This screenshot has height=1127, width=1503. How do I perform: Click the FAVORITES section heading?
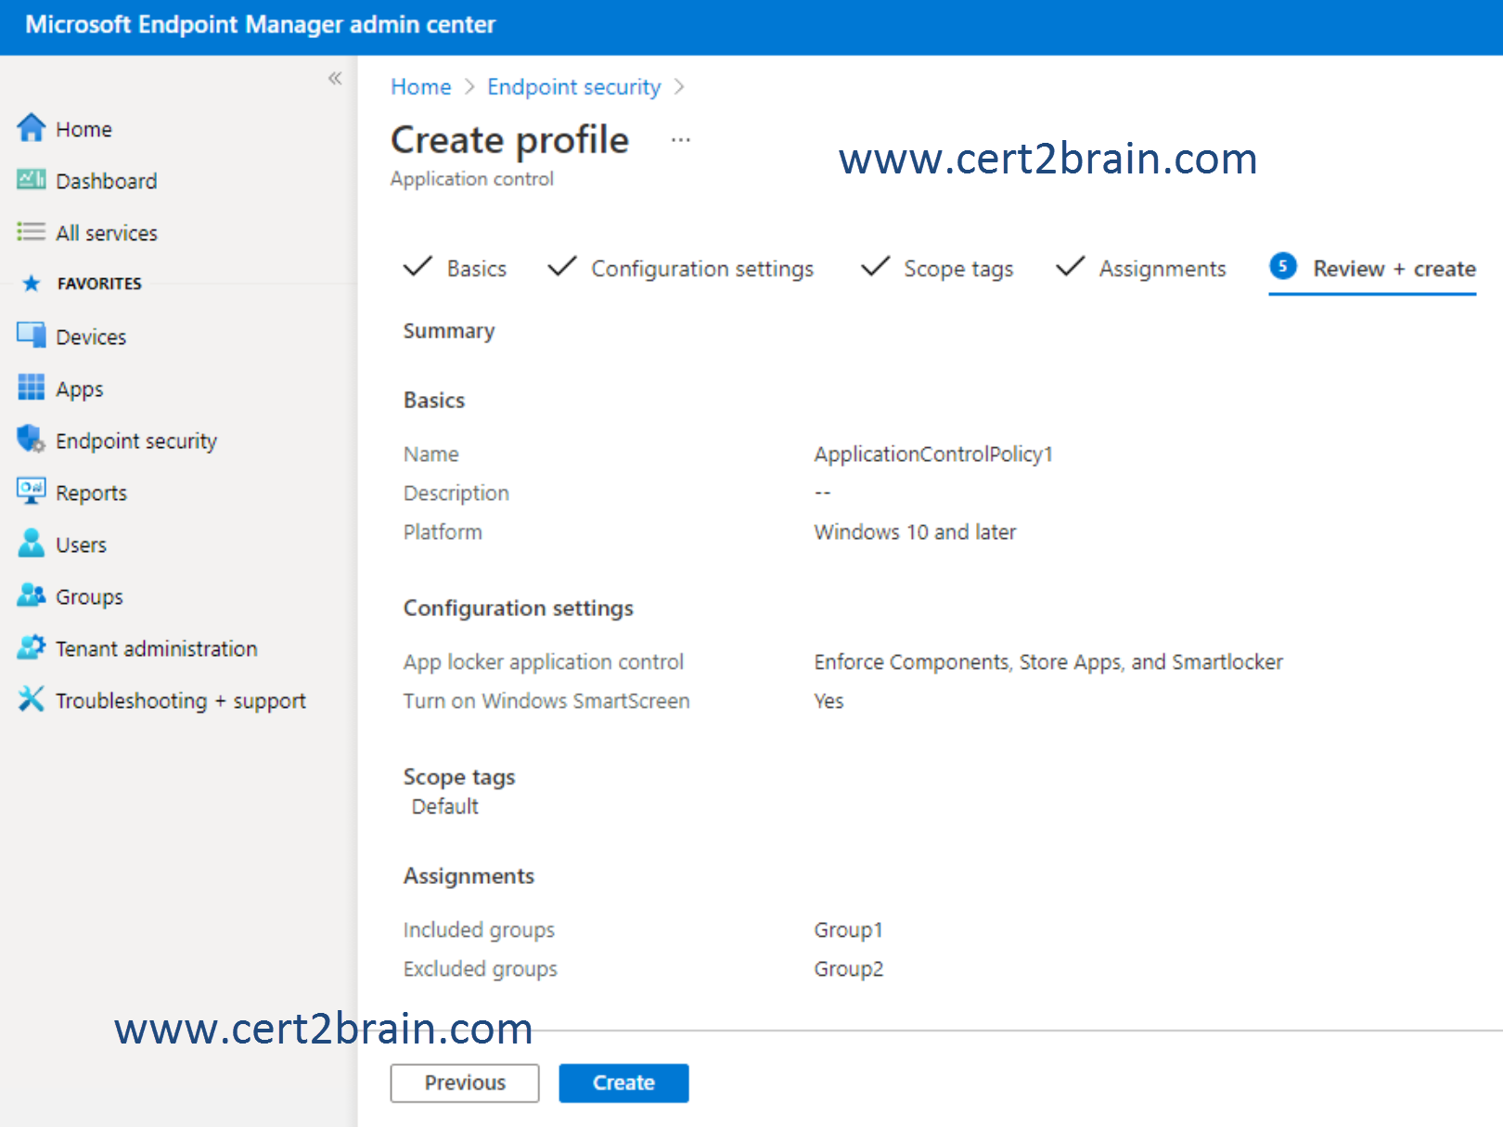(x=100, y=284)
